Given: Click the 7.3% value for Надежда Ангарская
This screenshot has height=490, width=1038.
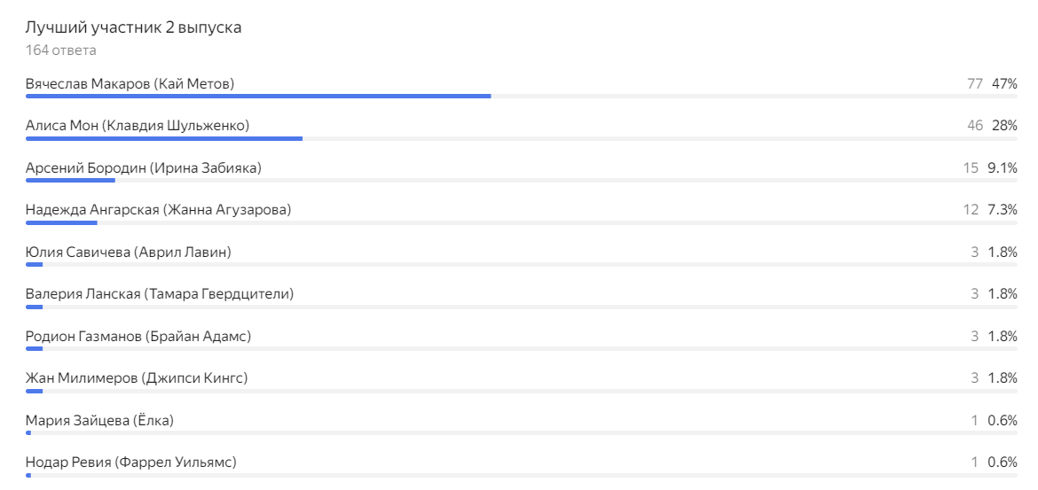Looking at the screenshot, I should coord(1003,210).
